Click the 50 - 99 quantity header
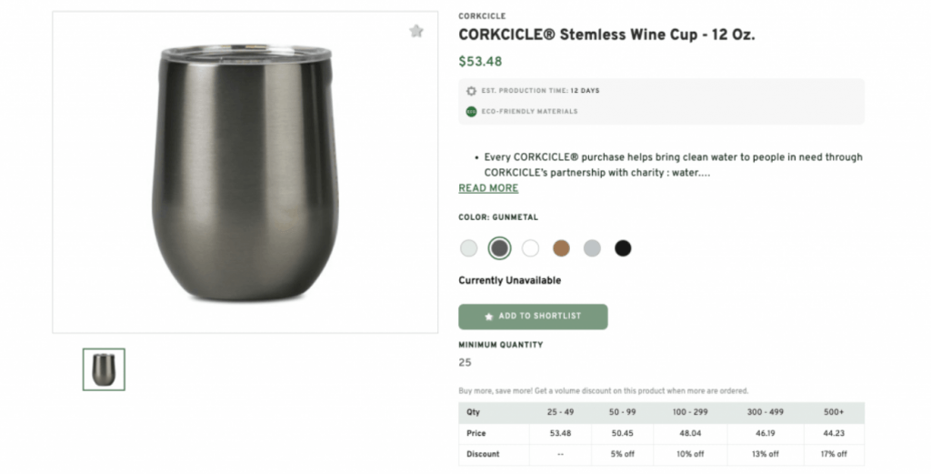Image resolution: width=931 pixels, height=474 pixels. click(x=623, y=413)
